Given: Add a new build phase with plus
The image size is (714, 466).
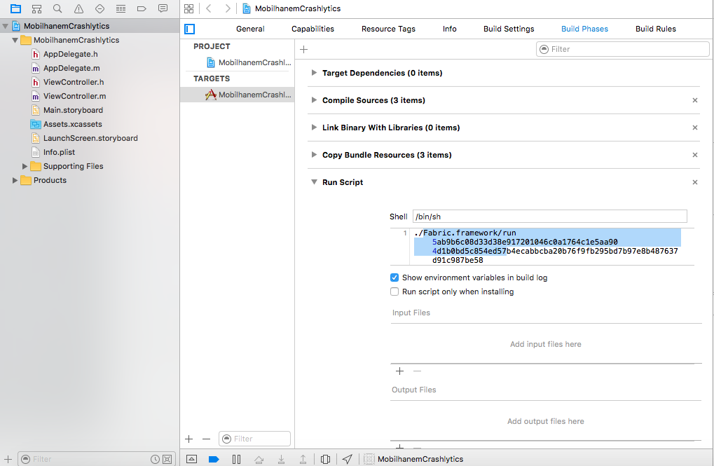Looking at the screenshot, I should pos(303,49).
